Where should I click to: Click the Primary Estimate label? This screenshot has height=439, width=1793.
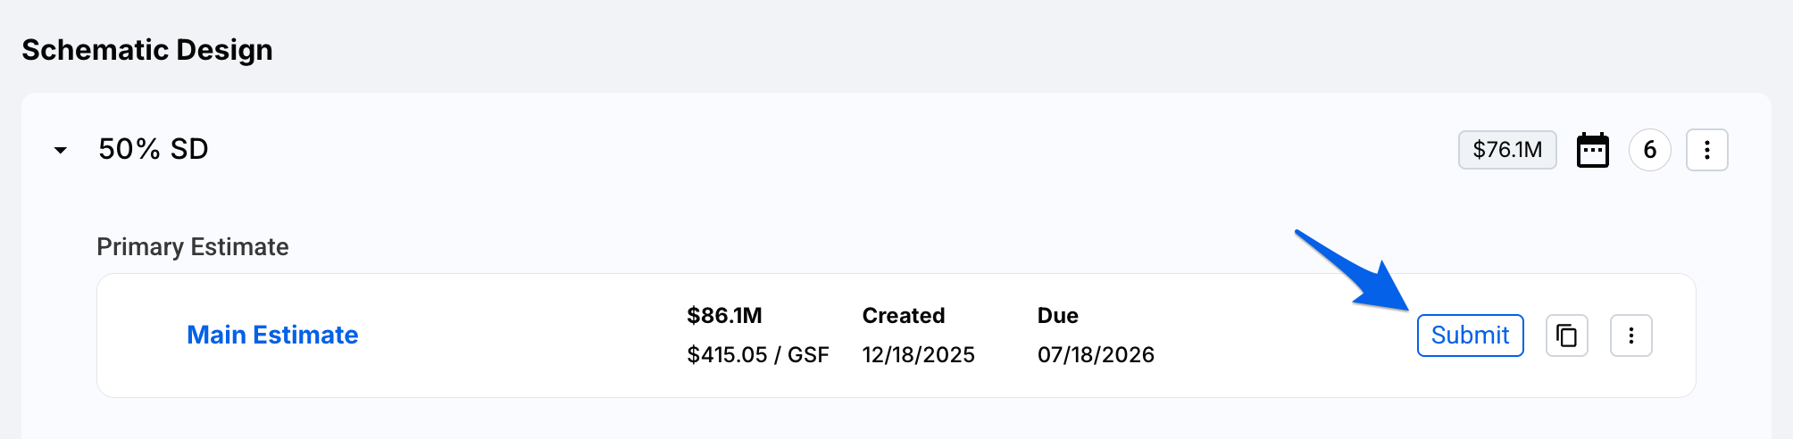coord(192,246)
